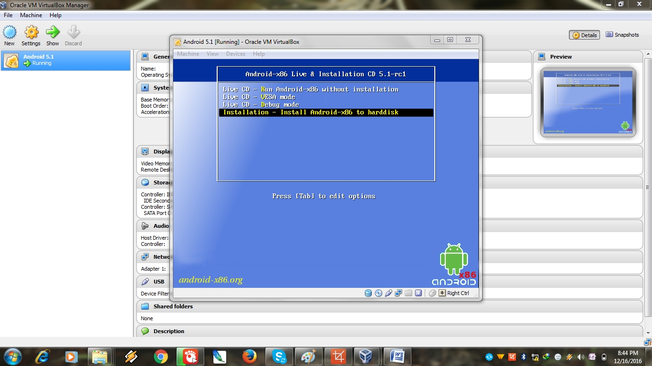The height and width of the screenshot is (366, 652).
Task: Open the Devices menu in the VM window
Action: click(236, 54)
